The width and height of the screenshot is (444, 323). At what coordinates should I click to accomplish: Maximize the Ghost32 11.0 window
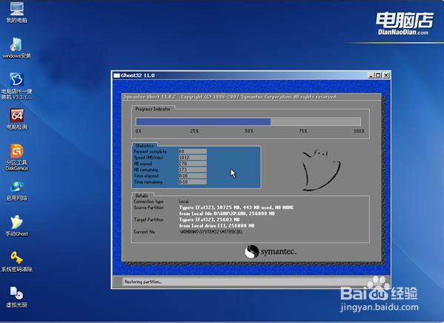(x=378, y=76)
